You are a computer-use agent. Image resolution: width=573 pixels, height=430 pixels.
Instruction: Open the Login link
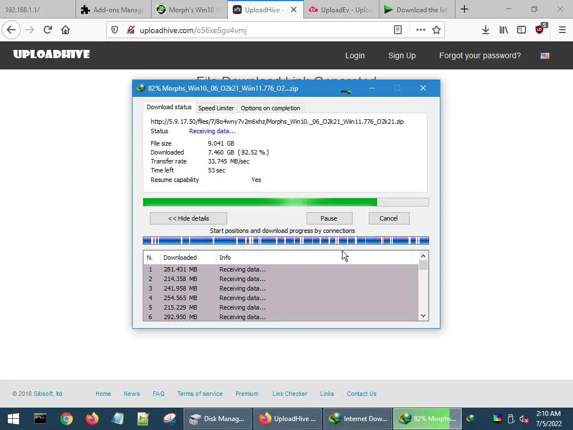(355, 55)
